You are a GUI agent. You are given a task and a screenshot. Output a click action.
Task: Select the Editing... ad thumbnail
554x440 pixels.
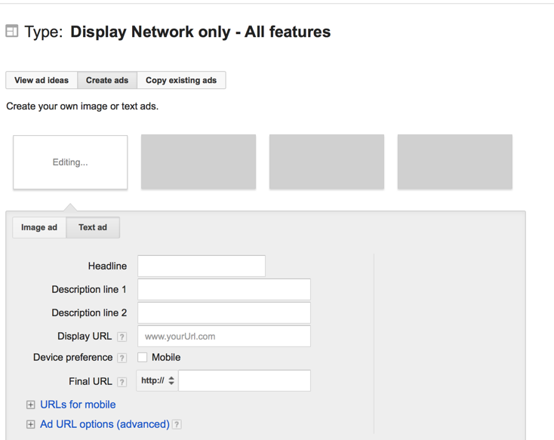coord(70,162)
